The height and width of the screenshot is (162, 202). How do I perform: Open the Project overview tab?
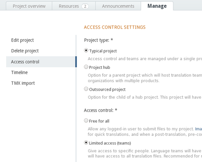(29, 6)
